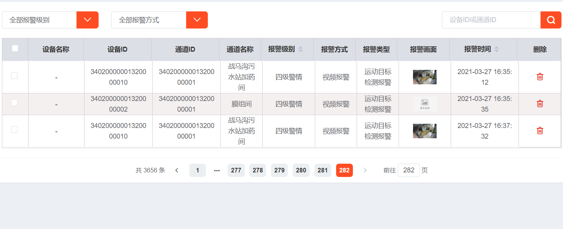Click the 删除 column header
Viewport: 563px width, 229px height.
(x=540, y=49)
